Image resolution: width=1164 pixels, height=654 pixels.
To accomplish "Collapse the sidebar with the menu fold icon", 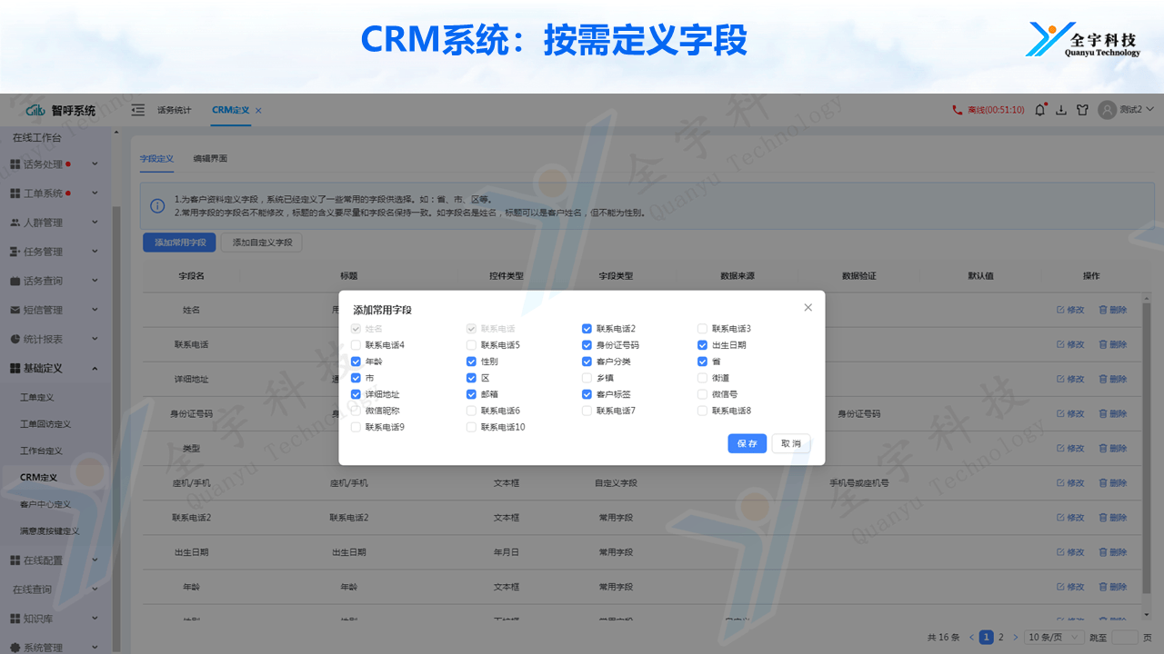I will (138, 110).
